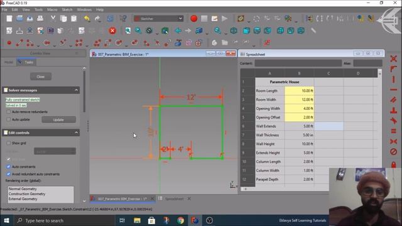The height and width of the screenshot is (226, 402).
Task: Open the Sketch menu
Action: tap(67, 9)
